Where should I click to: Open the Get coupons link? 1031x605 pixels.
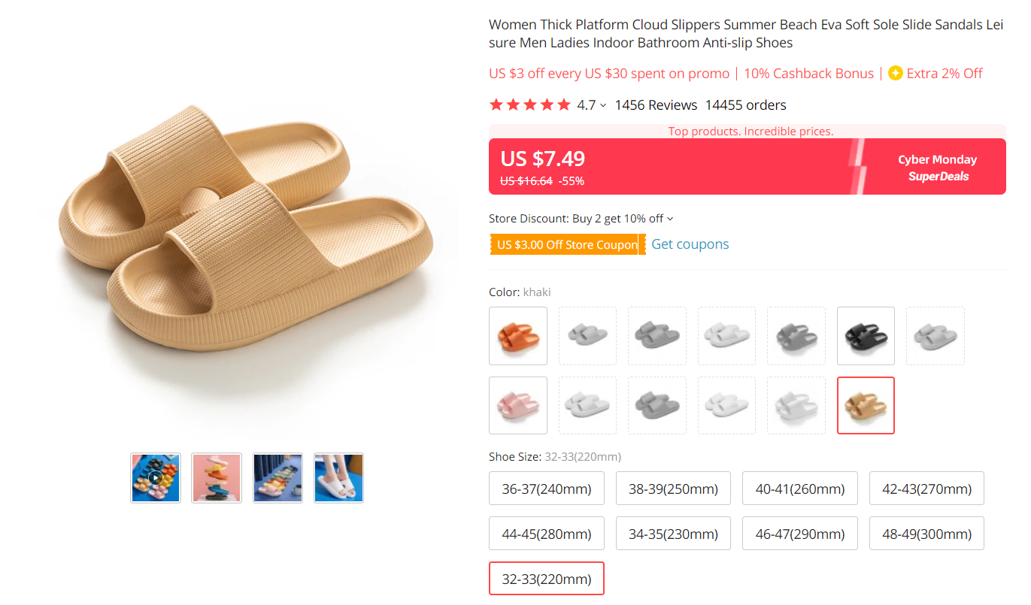click(x=690, y=244)
